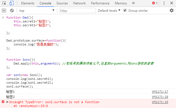This screenshot has height=108, width=176.
Task: Toggle the device toolbar icon
Action: click(11, 3)
